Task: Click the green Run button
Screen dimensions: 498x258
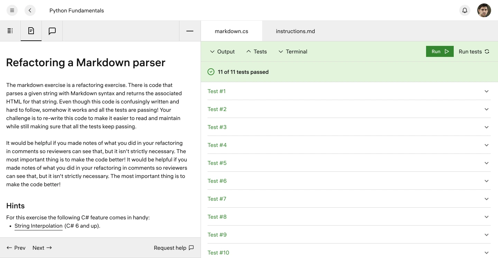Action: pyautogui.click(x=440, y=51)
